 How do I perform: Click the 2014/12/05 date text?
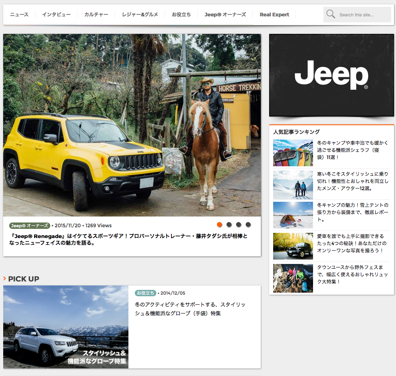173,293
